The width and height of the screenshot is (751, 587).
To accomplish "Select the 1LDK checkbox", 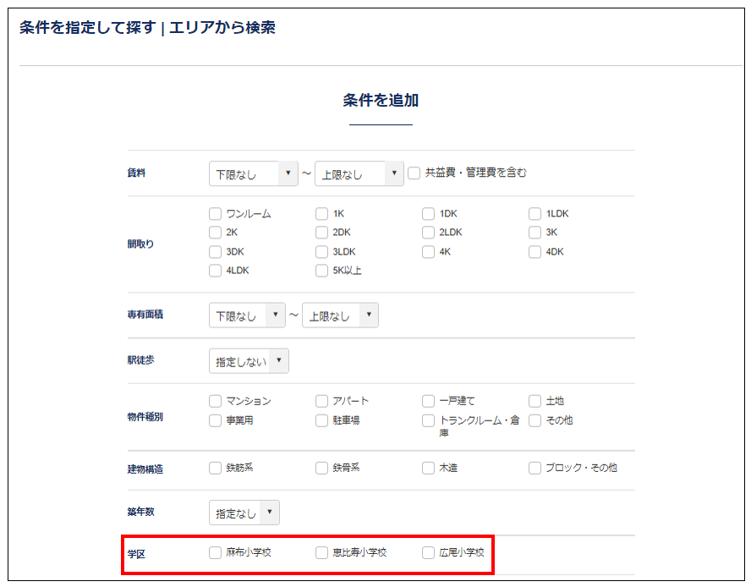I will point(534,214).
